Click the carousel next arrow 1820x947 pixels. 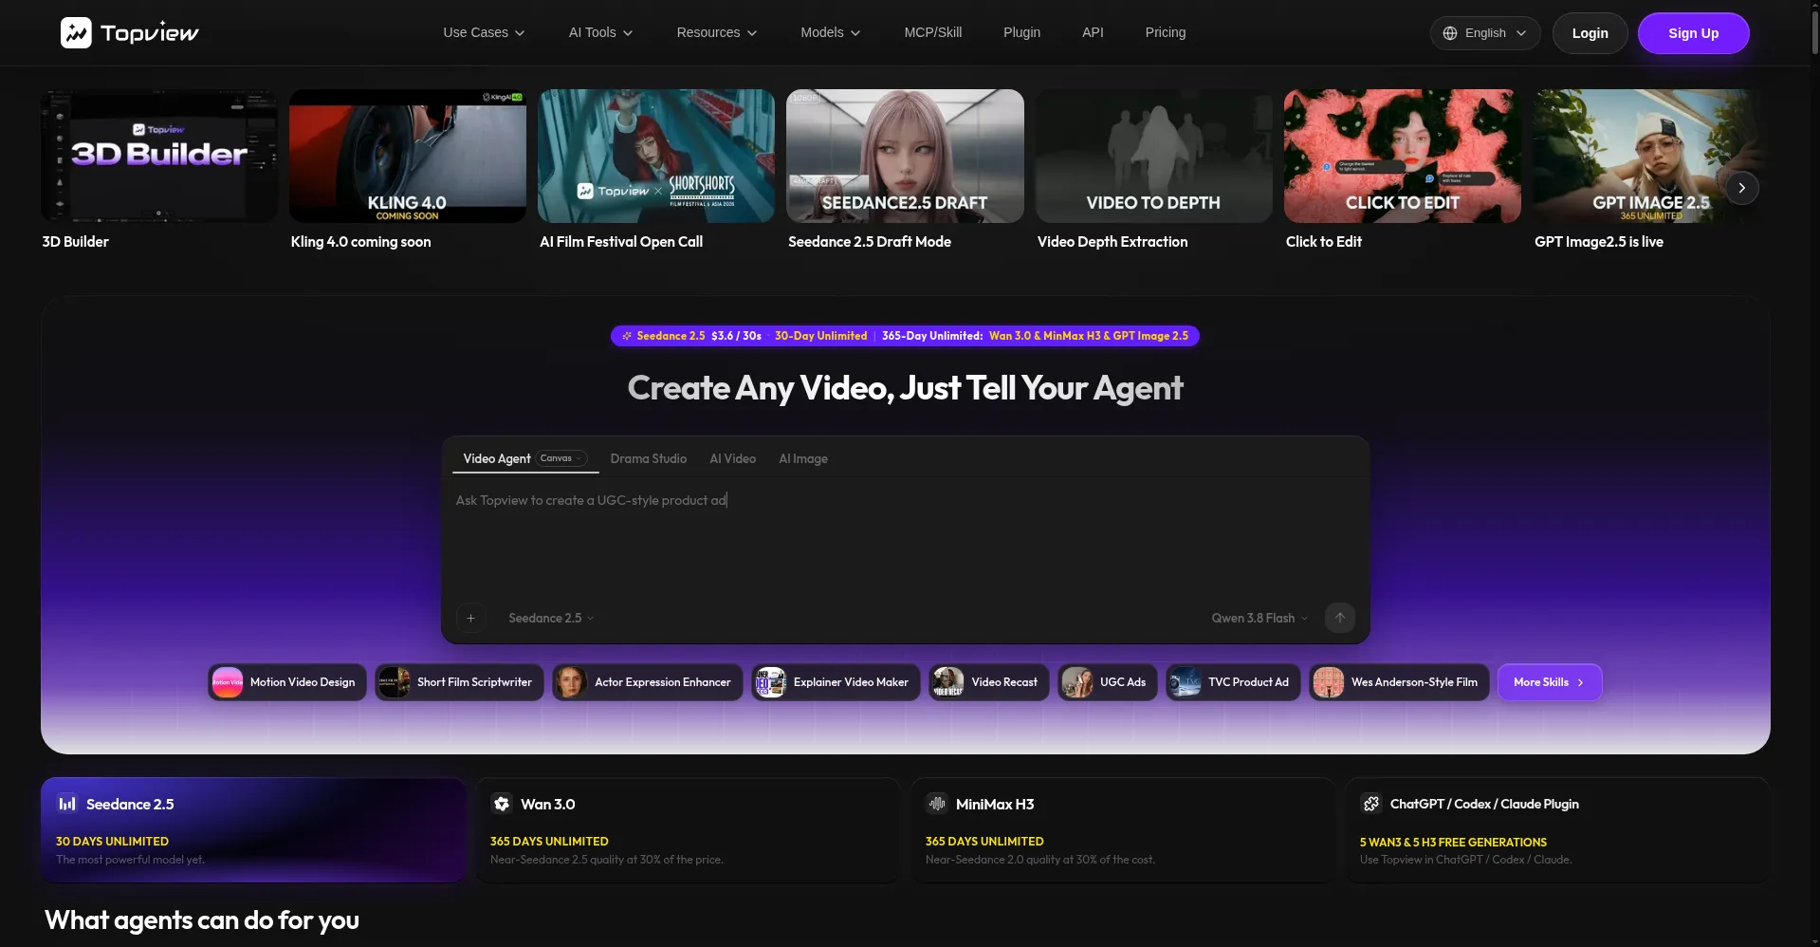point(1741,188)
